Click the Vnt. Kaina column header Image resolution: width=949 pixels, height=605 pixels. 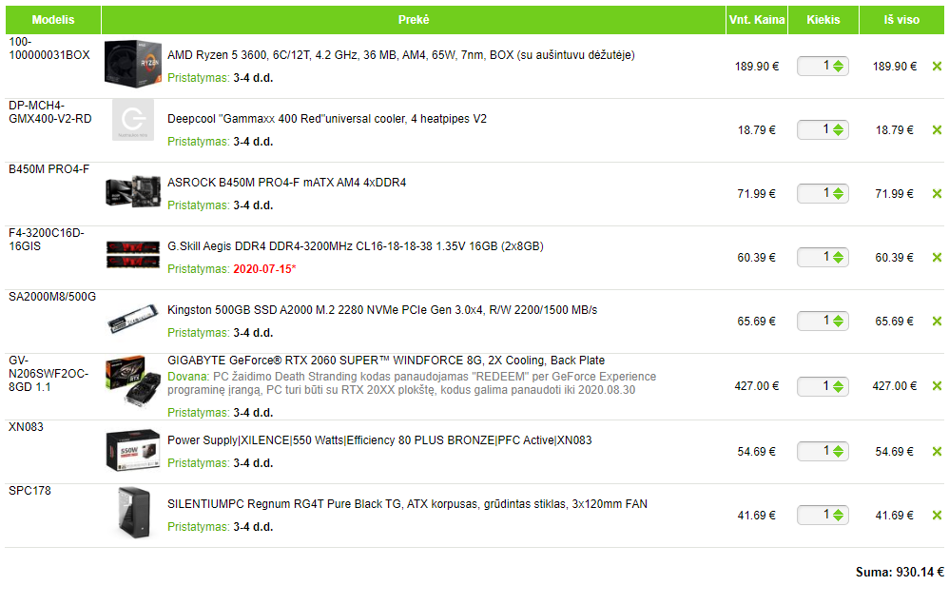tap(757, 20)
